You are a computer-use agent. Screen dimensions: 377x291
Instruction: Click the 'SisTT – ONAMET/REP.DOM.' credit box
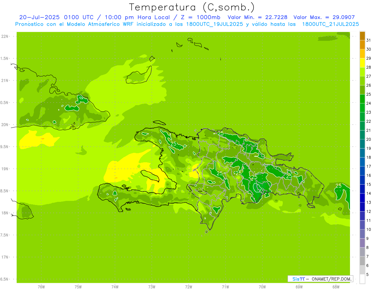tap(320, 279)
